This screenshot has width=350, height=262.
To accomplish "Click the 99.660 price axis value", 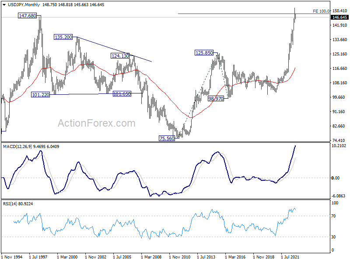I will tap(339, 97).
